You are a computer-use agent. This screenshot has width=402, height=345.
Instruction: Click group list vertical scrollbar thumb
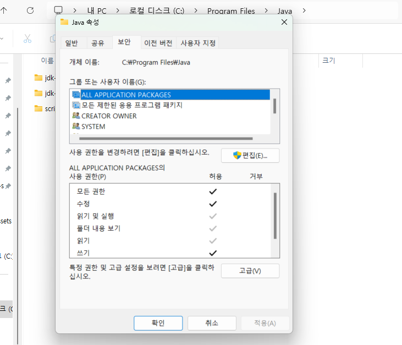274,106
